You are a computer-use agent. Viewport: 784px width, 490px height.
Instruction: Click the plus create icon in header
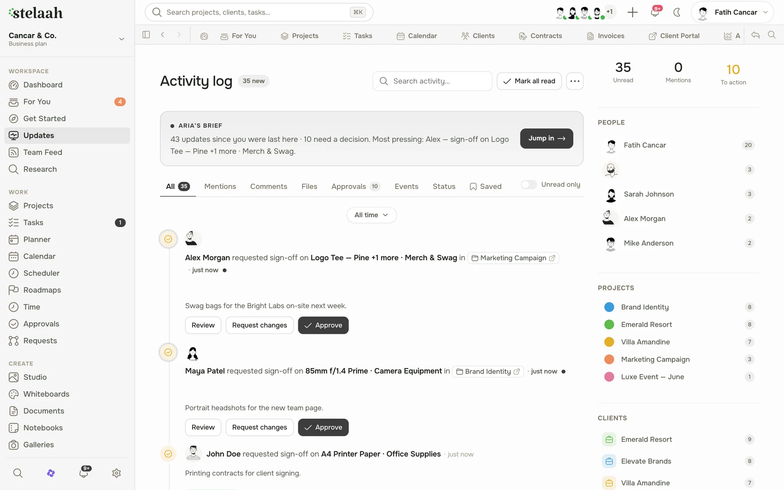tap(632, 12)
